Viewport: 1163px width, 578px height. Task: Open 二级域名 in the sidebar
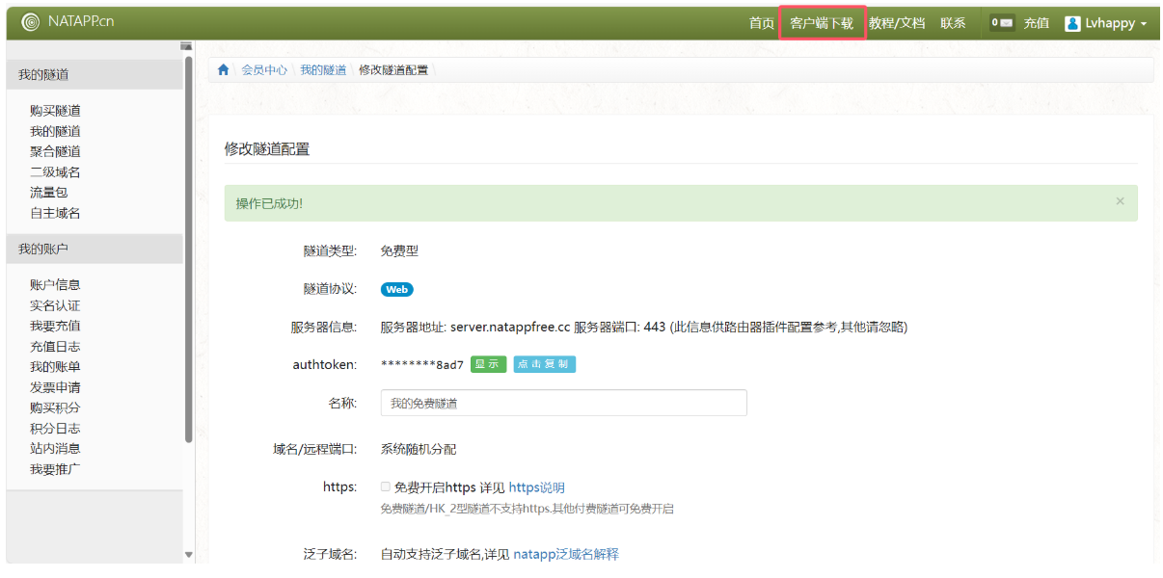point(55,172)
